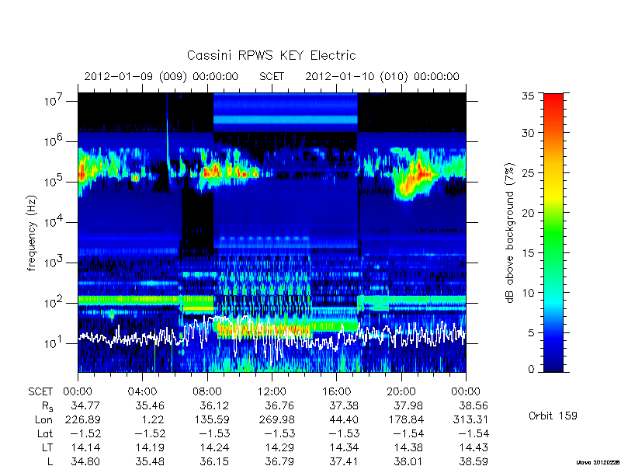This screenshot has width=621, height=466.
Task: Click the 10^1 frequency tick label
Action: point(54,343)
